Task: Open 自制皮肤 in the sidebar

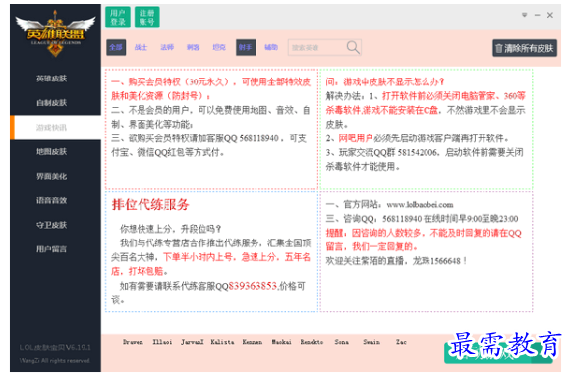Action: pyautogui.click(x=52, y=103)
